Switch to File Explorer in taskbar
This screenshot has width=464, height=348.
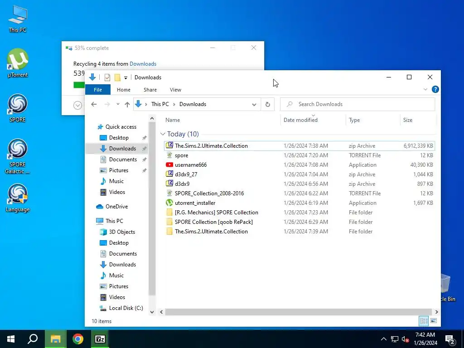(55, 339)
